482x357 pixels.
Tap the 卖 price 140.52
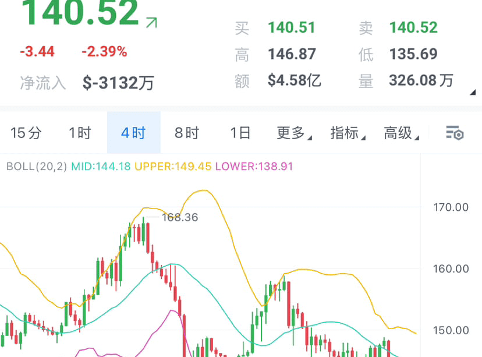point(413,27)
